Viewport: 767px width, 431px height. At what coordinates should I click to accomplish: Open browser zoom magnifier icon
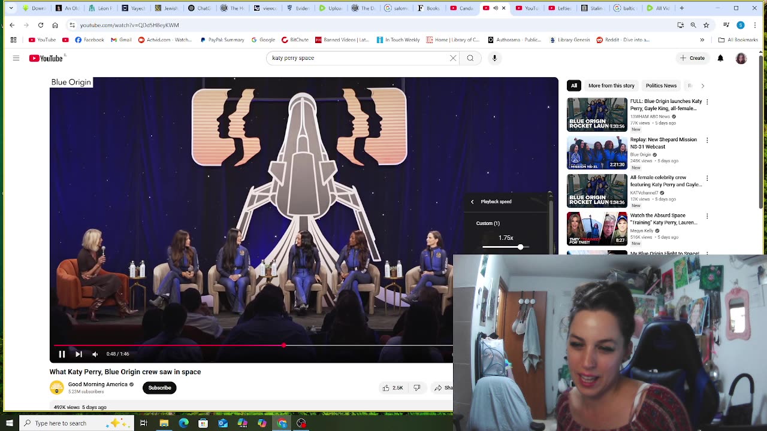click(693, 25)
